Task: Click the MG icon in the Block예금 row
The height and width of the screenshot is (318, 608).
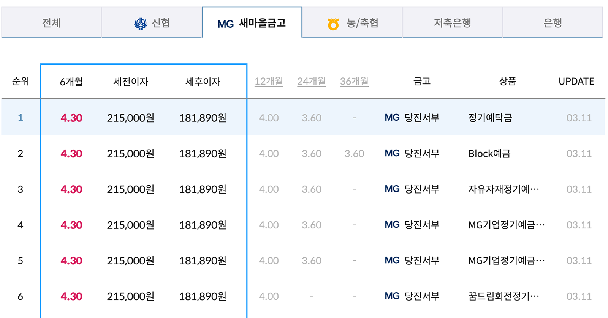Action: [392, 153]
